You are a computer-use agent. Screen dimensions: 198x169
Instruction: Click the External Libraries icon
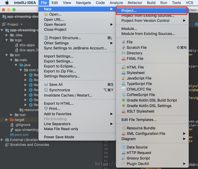[7, 140]
